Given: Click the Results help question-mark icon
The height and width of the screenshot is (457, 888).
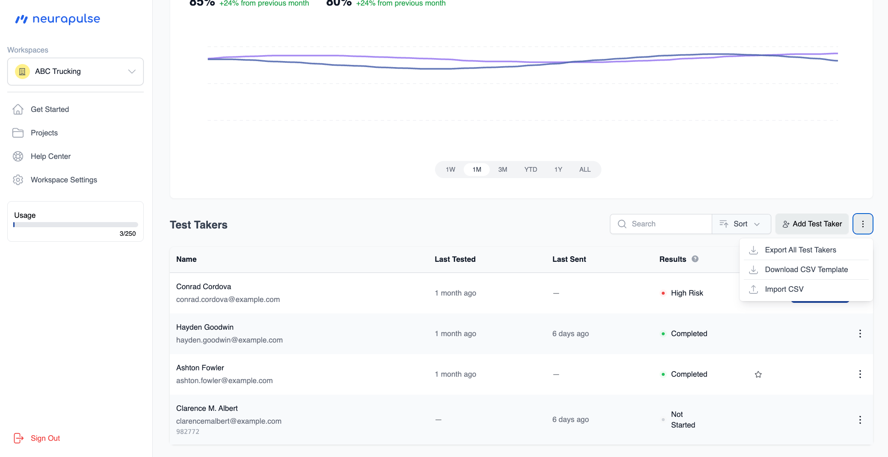Looking at the screenshot, I should (695, 259).
